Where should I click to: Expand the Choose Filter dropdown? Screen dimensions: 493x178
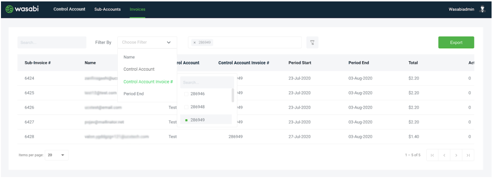tap(147, 42)
